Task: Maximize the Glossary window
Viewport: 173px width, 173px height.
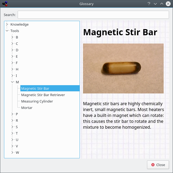Action: [161, 4]
